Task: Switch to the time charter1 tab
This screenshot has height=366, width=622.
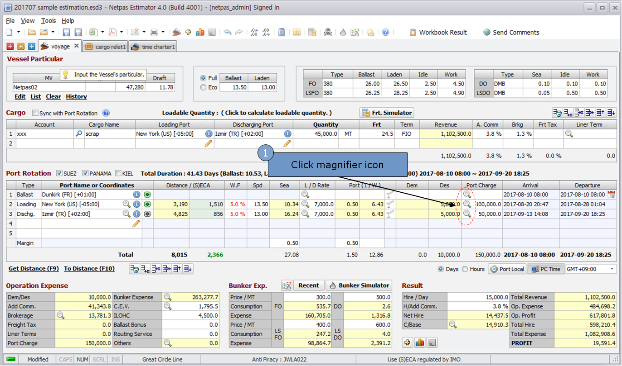Action: click(153, 47)
